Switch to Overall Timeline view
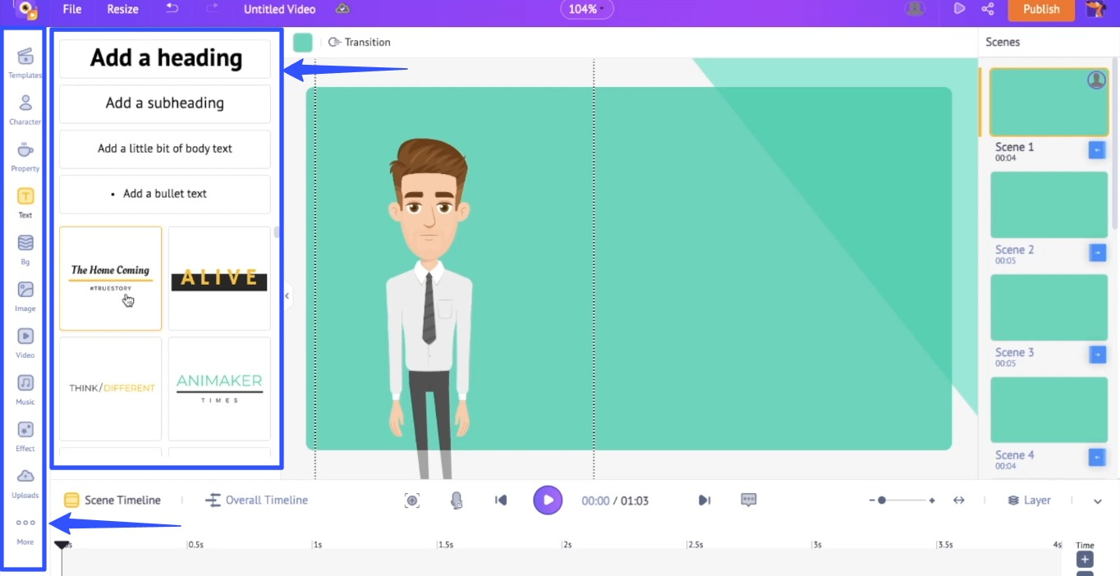This screenshot has height=576, width=1120. click(x=257, y=501)
